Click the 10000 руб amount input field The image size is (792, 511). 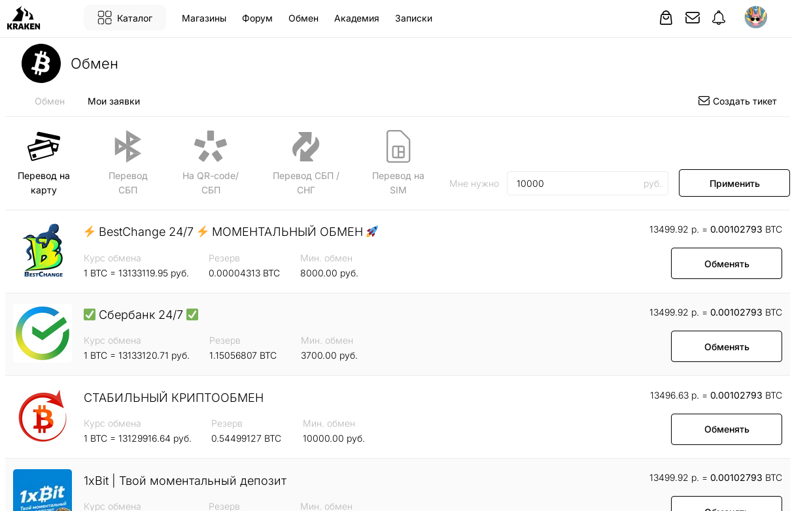click(587, 184)
